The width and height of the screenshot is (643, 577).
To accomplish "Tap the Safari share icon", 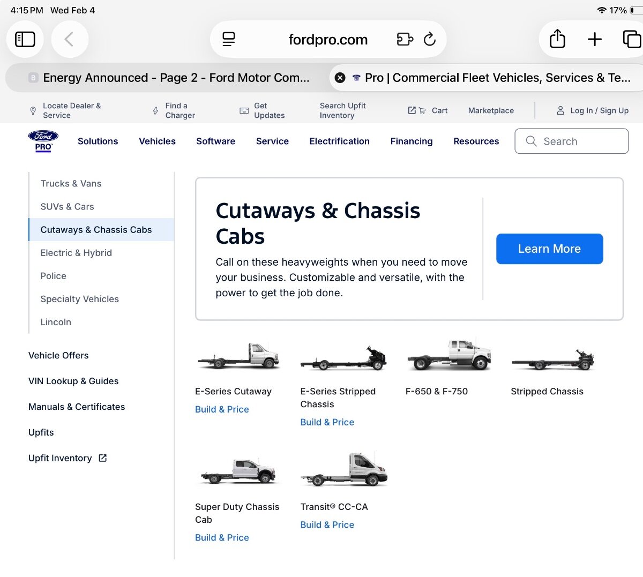I will pyautogui.click(x=557, y=39).
